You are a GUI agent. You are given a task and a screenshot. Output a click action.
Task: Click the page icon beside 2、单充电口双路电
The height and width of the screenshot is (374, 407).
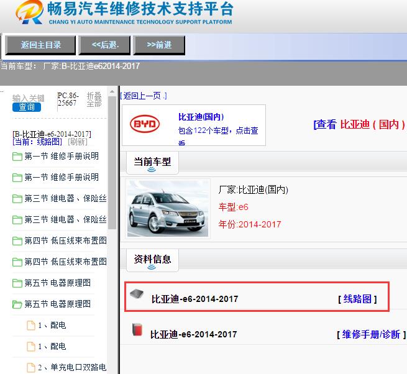[31, 368]
